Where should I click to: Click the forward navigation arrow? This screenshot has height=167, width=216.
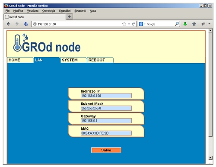click(17, 24)
